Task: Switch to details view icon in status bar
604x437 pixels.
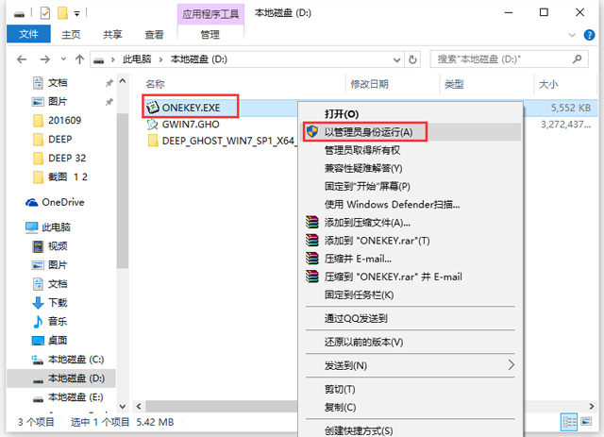Action: (x=569, y=422)
